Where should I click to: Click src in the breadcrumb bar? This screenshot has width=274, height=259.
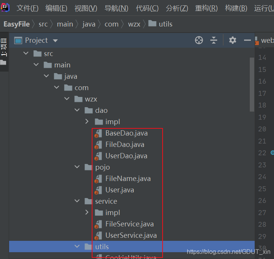43,24
